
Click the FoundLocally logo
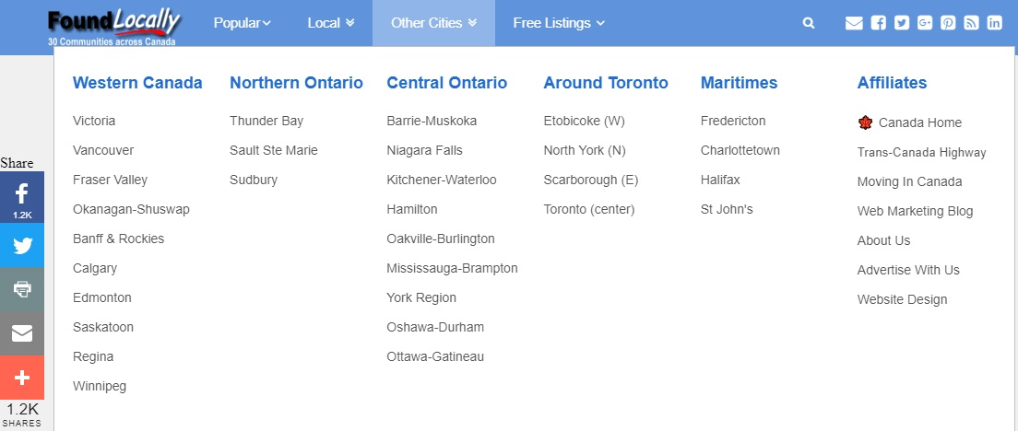point(113,26)
